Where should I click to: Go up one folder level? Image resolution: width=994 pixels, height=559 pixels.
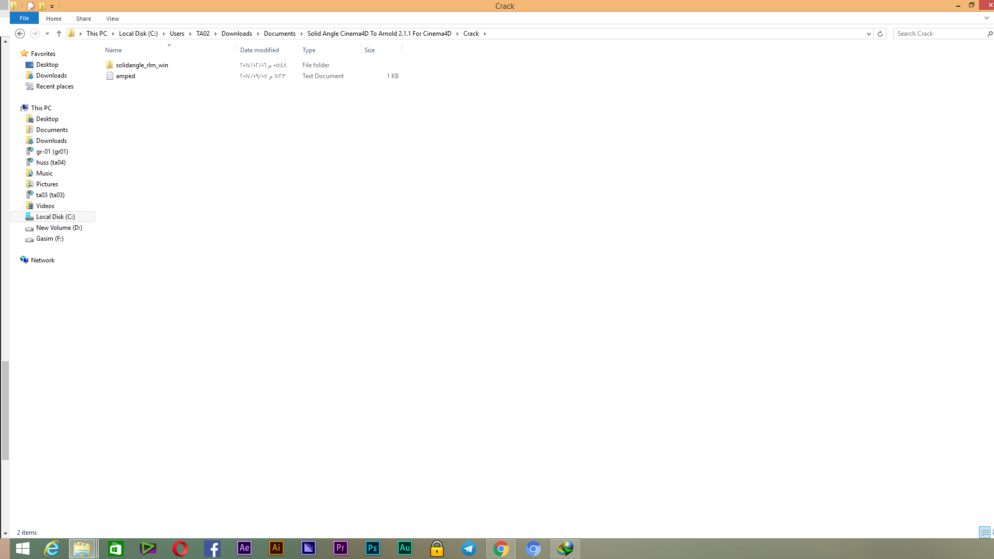tap(59, 34)
